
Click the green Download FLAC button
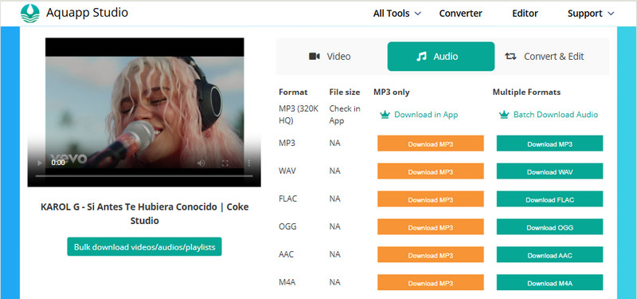point(549,199)
